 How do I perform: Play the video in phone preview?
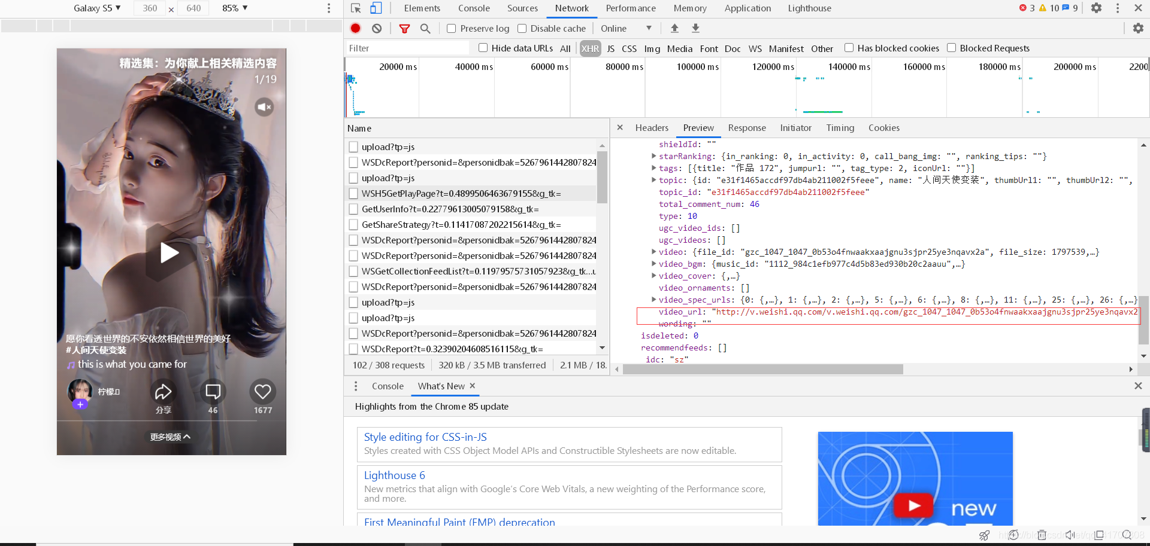170,253
